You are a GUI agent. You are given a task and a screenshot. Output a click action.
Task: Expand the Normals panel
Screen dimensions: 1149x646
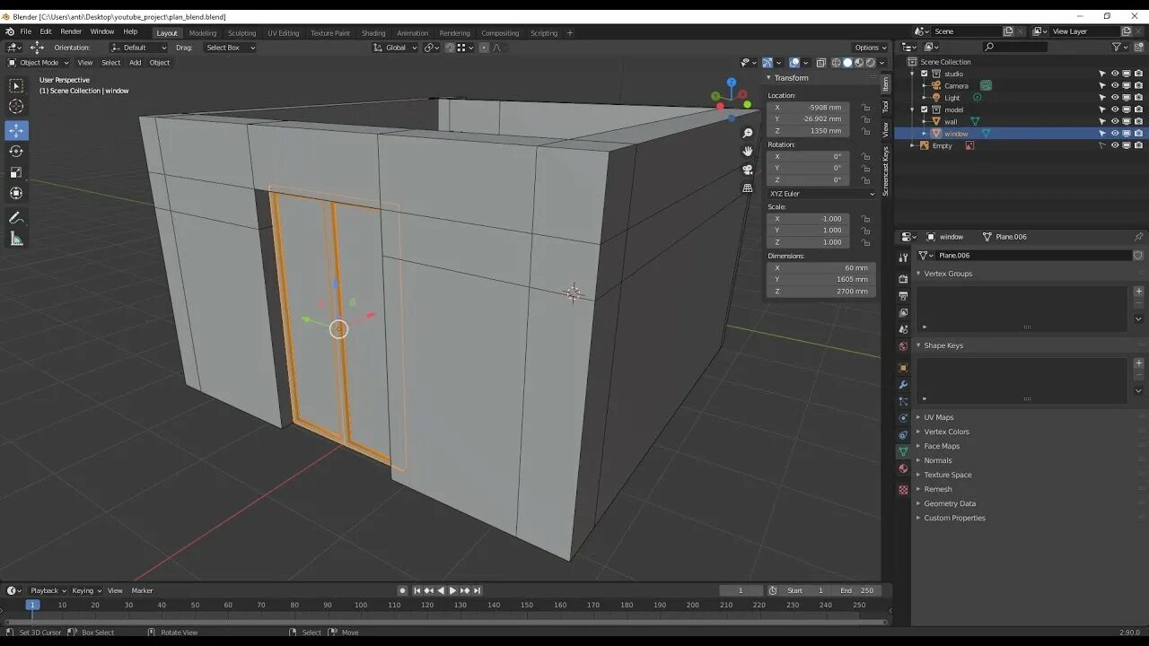click(x=938, y=460)
